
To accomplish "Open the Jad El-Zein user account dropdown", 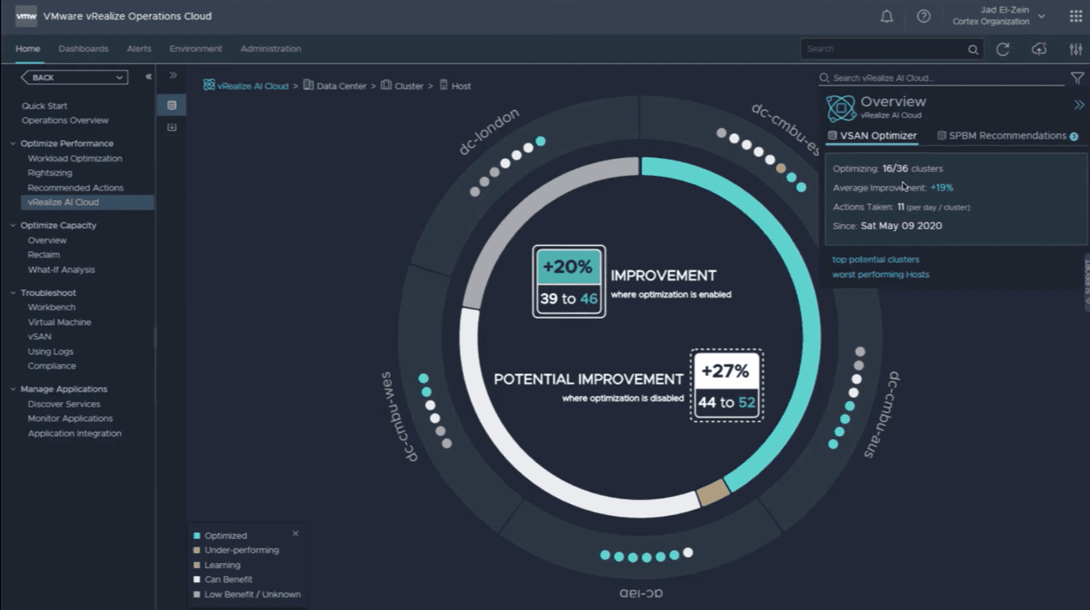I will coord(1041,17).
